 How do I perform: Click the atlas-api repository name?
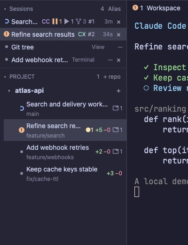coord(29,90)
